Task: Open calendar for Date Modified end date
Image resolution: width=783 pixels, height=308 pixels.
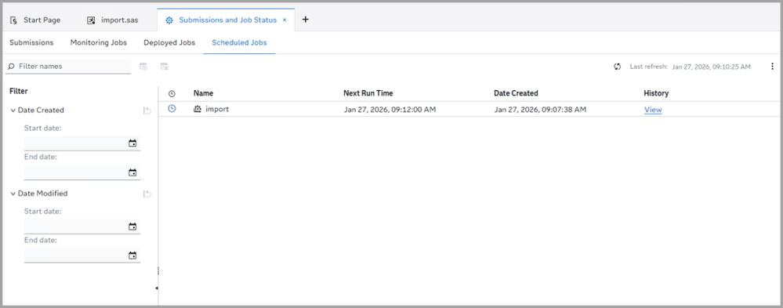Action: (132, 255)
